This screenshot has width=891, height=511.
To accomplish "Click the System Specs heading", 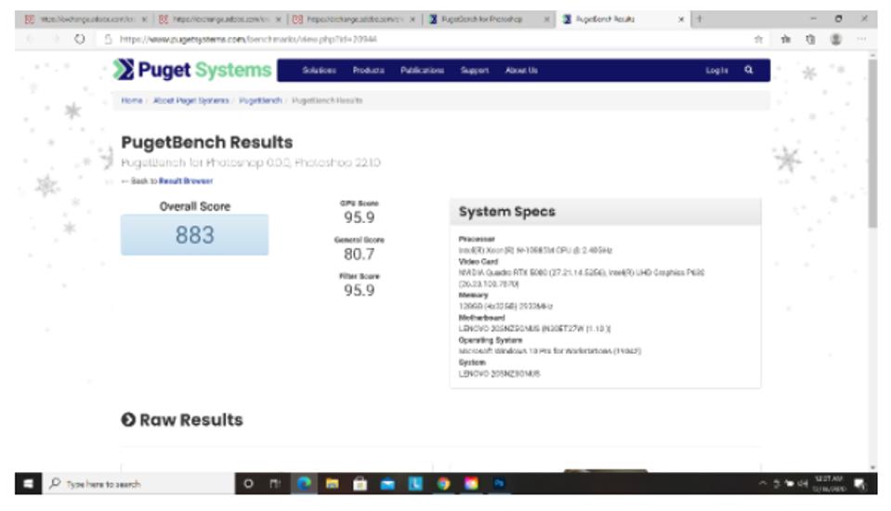I will 507,212.
